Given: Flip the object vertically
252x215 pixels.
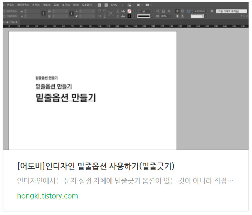Looking at the screenshot, I should tap(105, 16).
